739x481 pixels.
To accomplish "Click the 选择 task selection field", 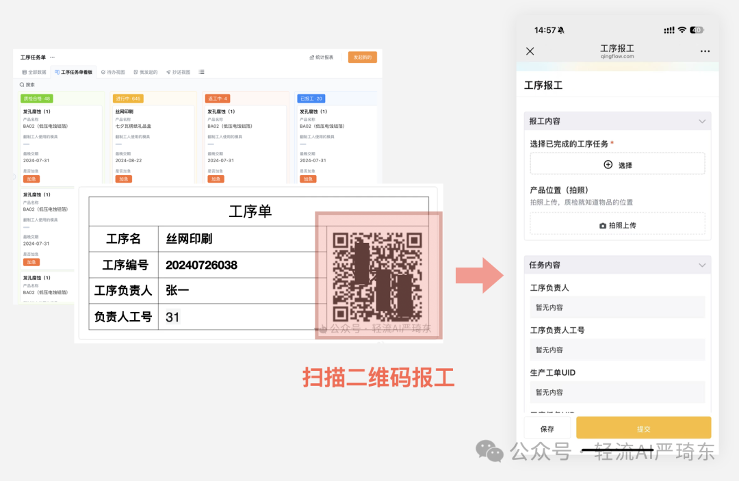I will pyautogui.click(x=617, y=163).
